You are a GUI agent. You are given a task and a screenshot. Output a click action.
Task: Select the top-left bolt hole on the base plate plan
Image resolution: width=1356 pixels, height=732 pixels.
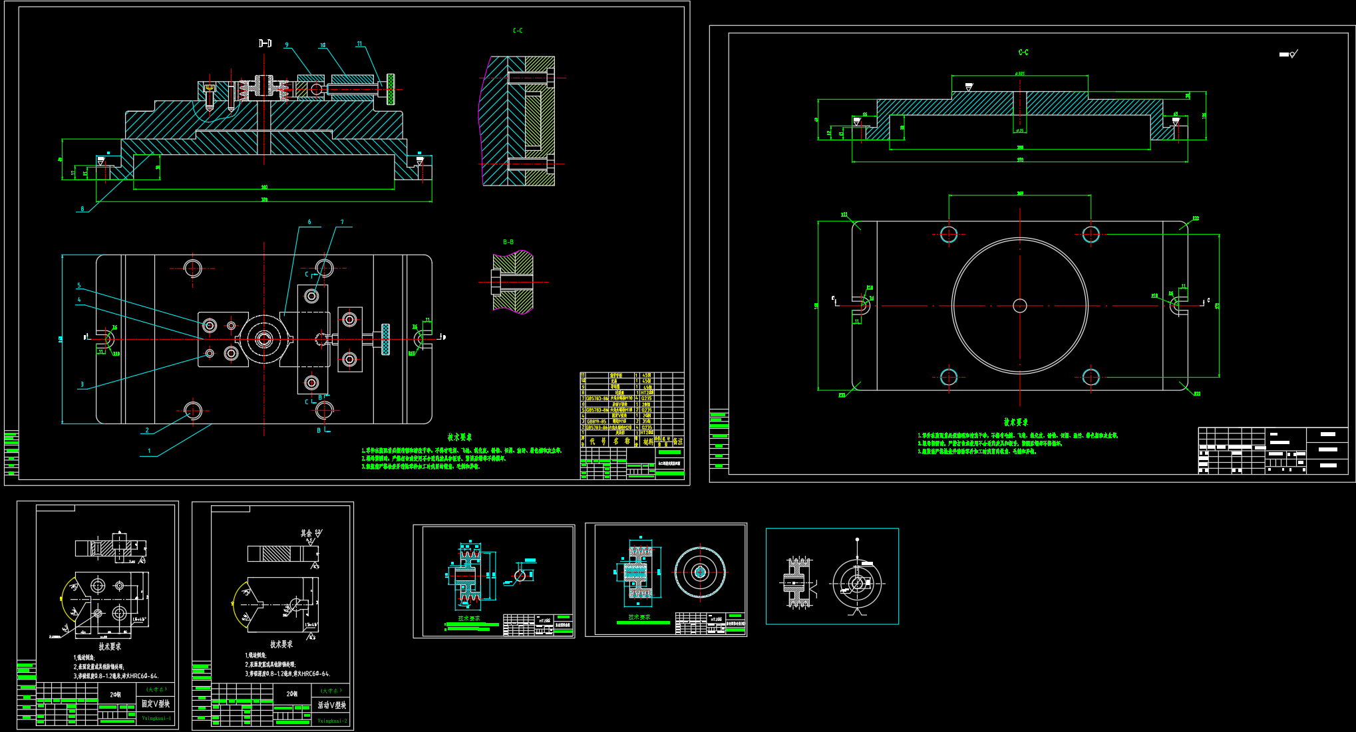click(x=948, y=234)
